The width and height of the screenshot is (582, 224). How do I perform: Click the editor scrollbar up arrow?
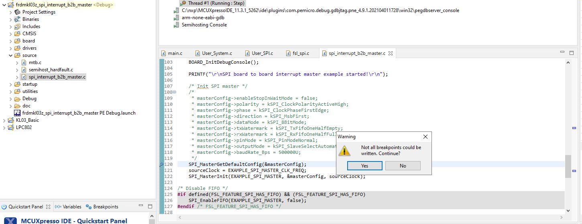pos(568,63)
